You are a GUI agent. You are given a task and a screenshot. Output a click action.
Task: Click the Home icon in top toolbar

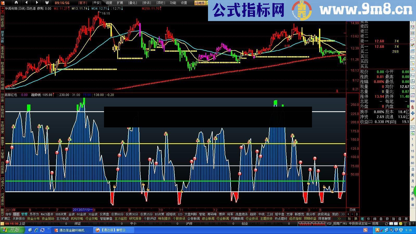16,3
